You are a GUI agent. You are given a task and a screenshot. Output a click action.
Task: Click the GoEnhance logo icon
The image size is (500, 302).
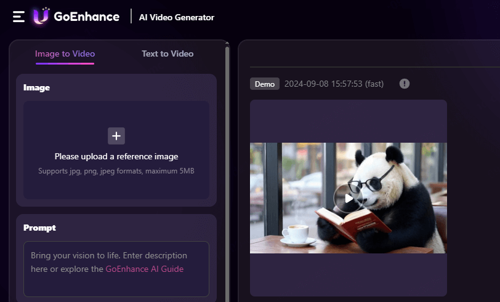pyautogui.click(x=41, y=16)
